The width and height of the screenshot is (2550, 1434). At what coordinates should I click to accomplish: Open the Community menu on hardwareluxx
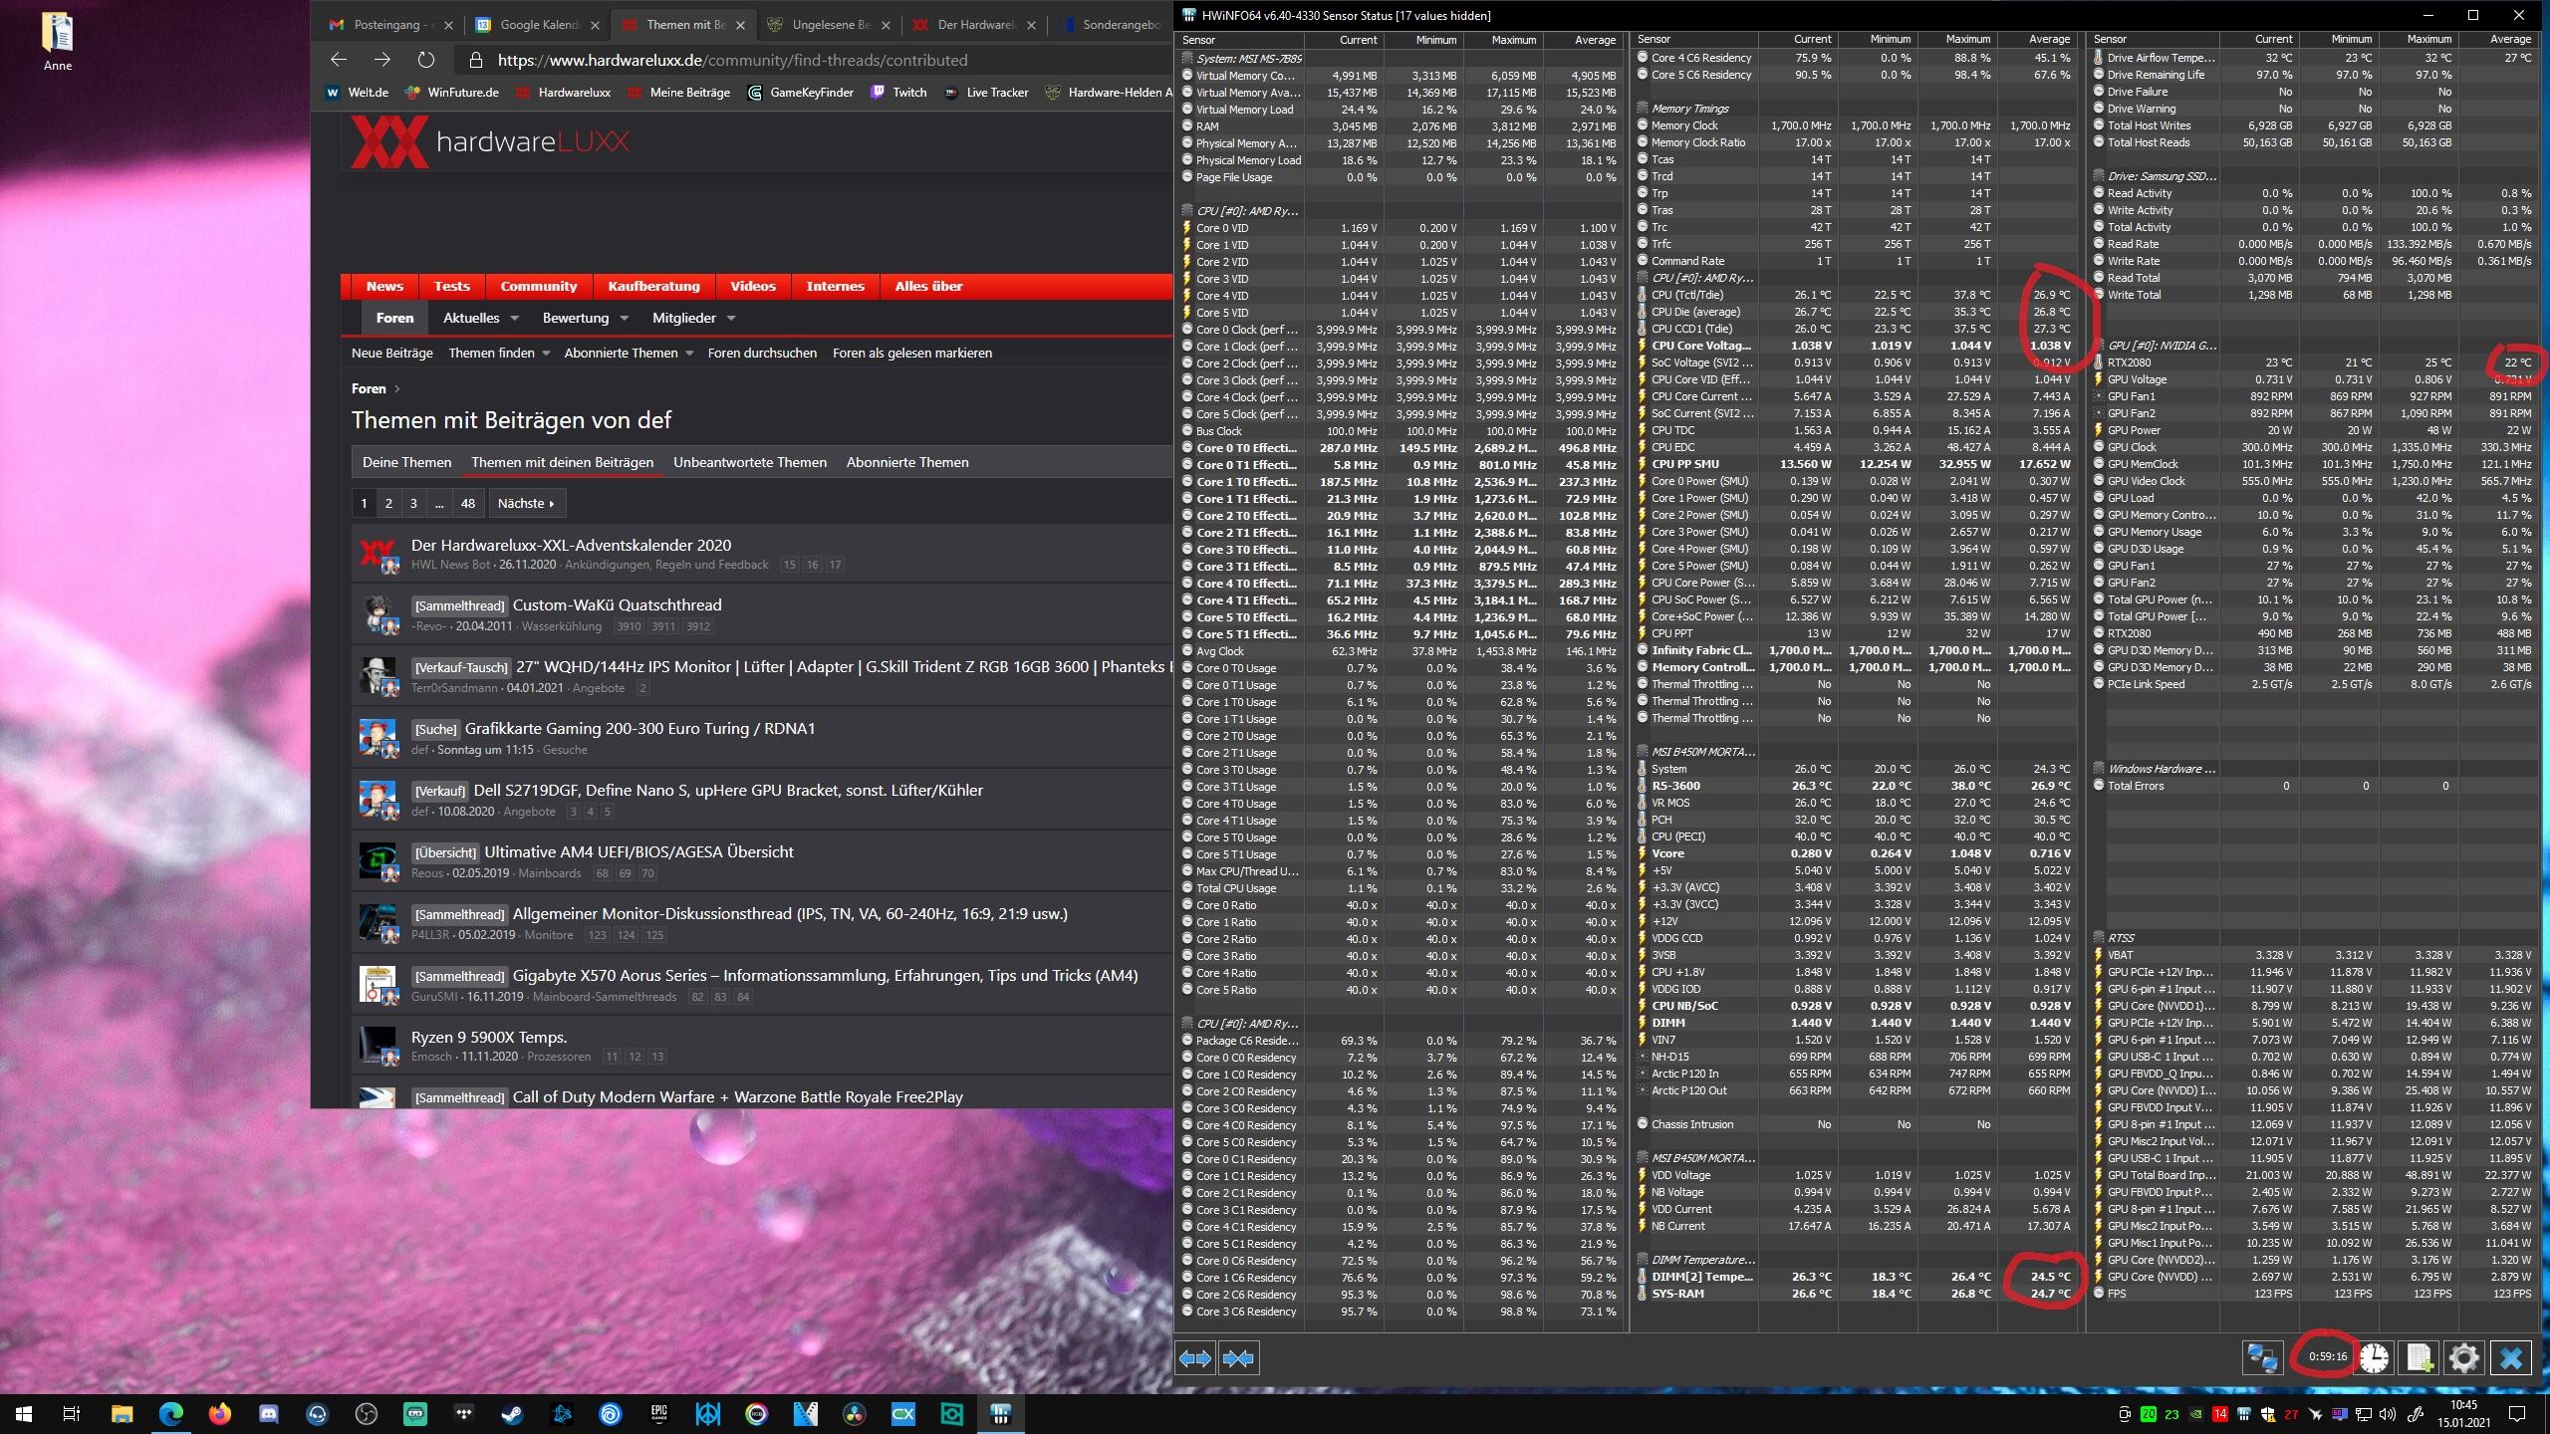click(538, 286)
